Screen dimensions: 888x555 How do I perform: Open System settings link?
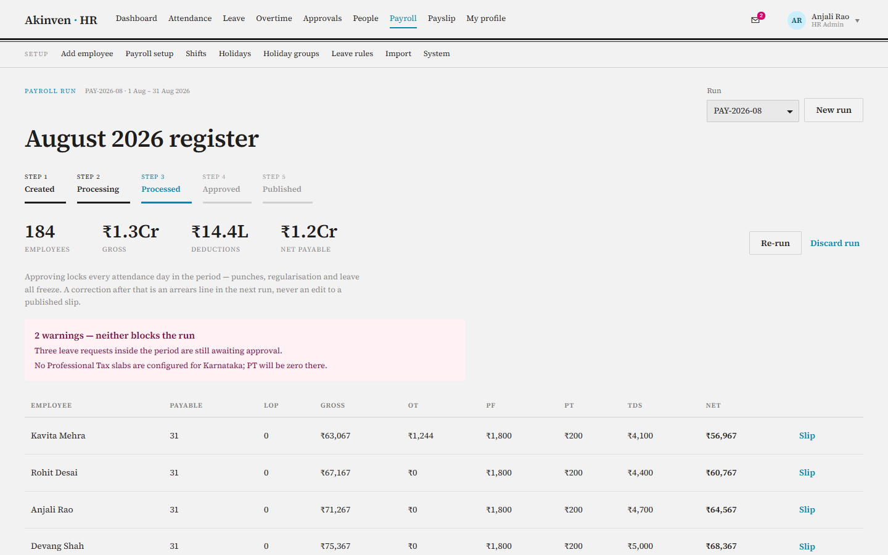[437, 54]
